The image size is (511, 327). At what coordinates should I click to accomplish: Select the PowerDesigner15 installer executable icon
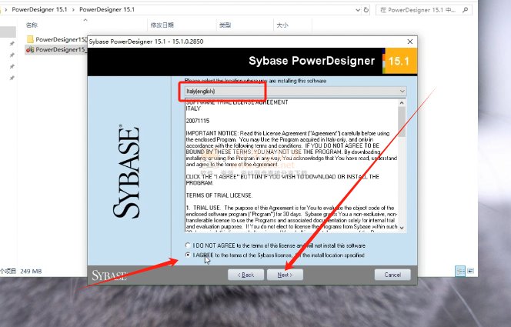coord(29,49)
